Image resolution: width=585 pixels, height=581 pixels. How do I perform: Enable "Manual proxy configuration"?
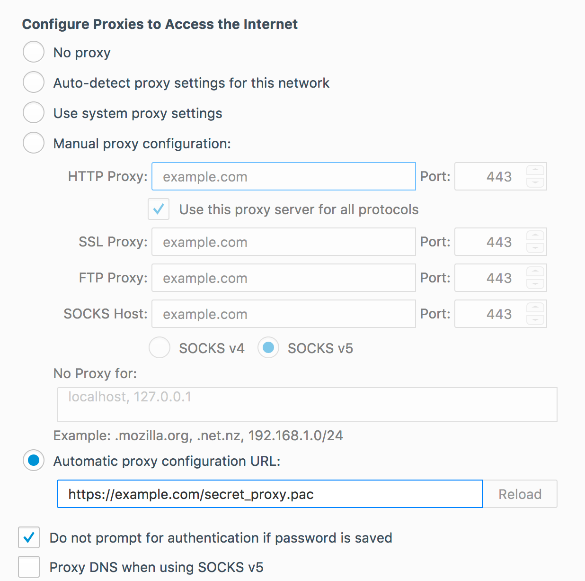[33, 143]
